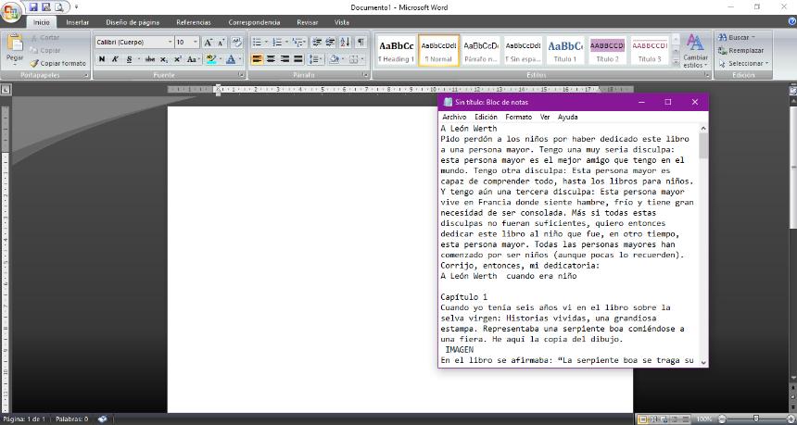Toggle italic formatting K button

(x=115, y=59)
